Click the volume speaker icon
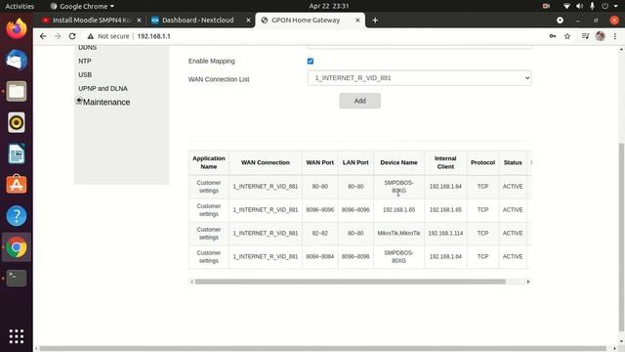 [579, 6]
